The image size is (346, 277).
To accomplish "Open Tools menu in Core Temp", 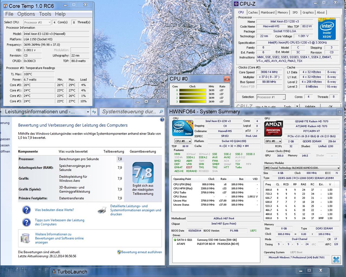I will point(45,14).
